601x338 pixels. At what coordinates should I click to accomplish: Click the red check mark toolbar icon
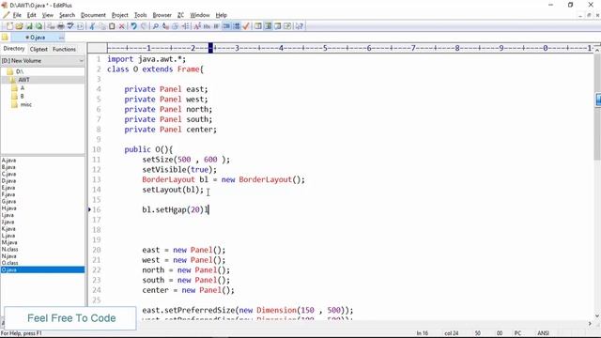tap(246, 26)
